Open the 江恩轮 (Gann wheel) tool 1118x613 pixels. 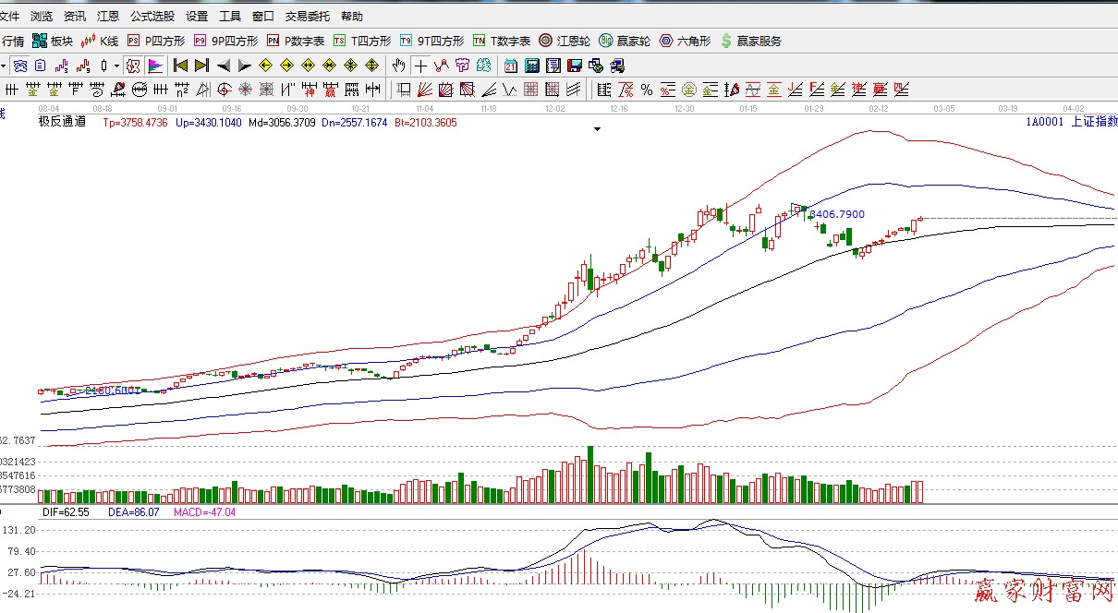565,41
